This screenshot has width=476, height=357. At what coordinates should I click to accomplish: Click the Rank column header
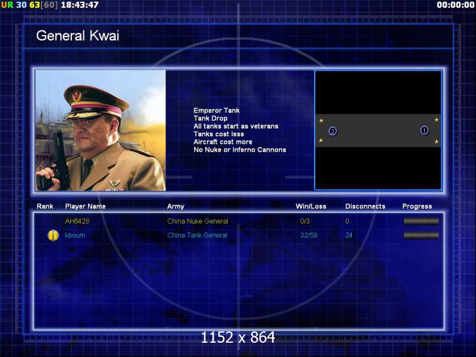pos(45,206)
